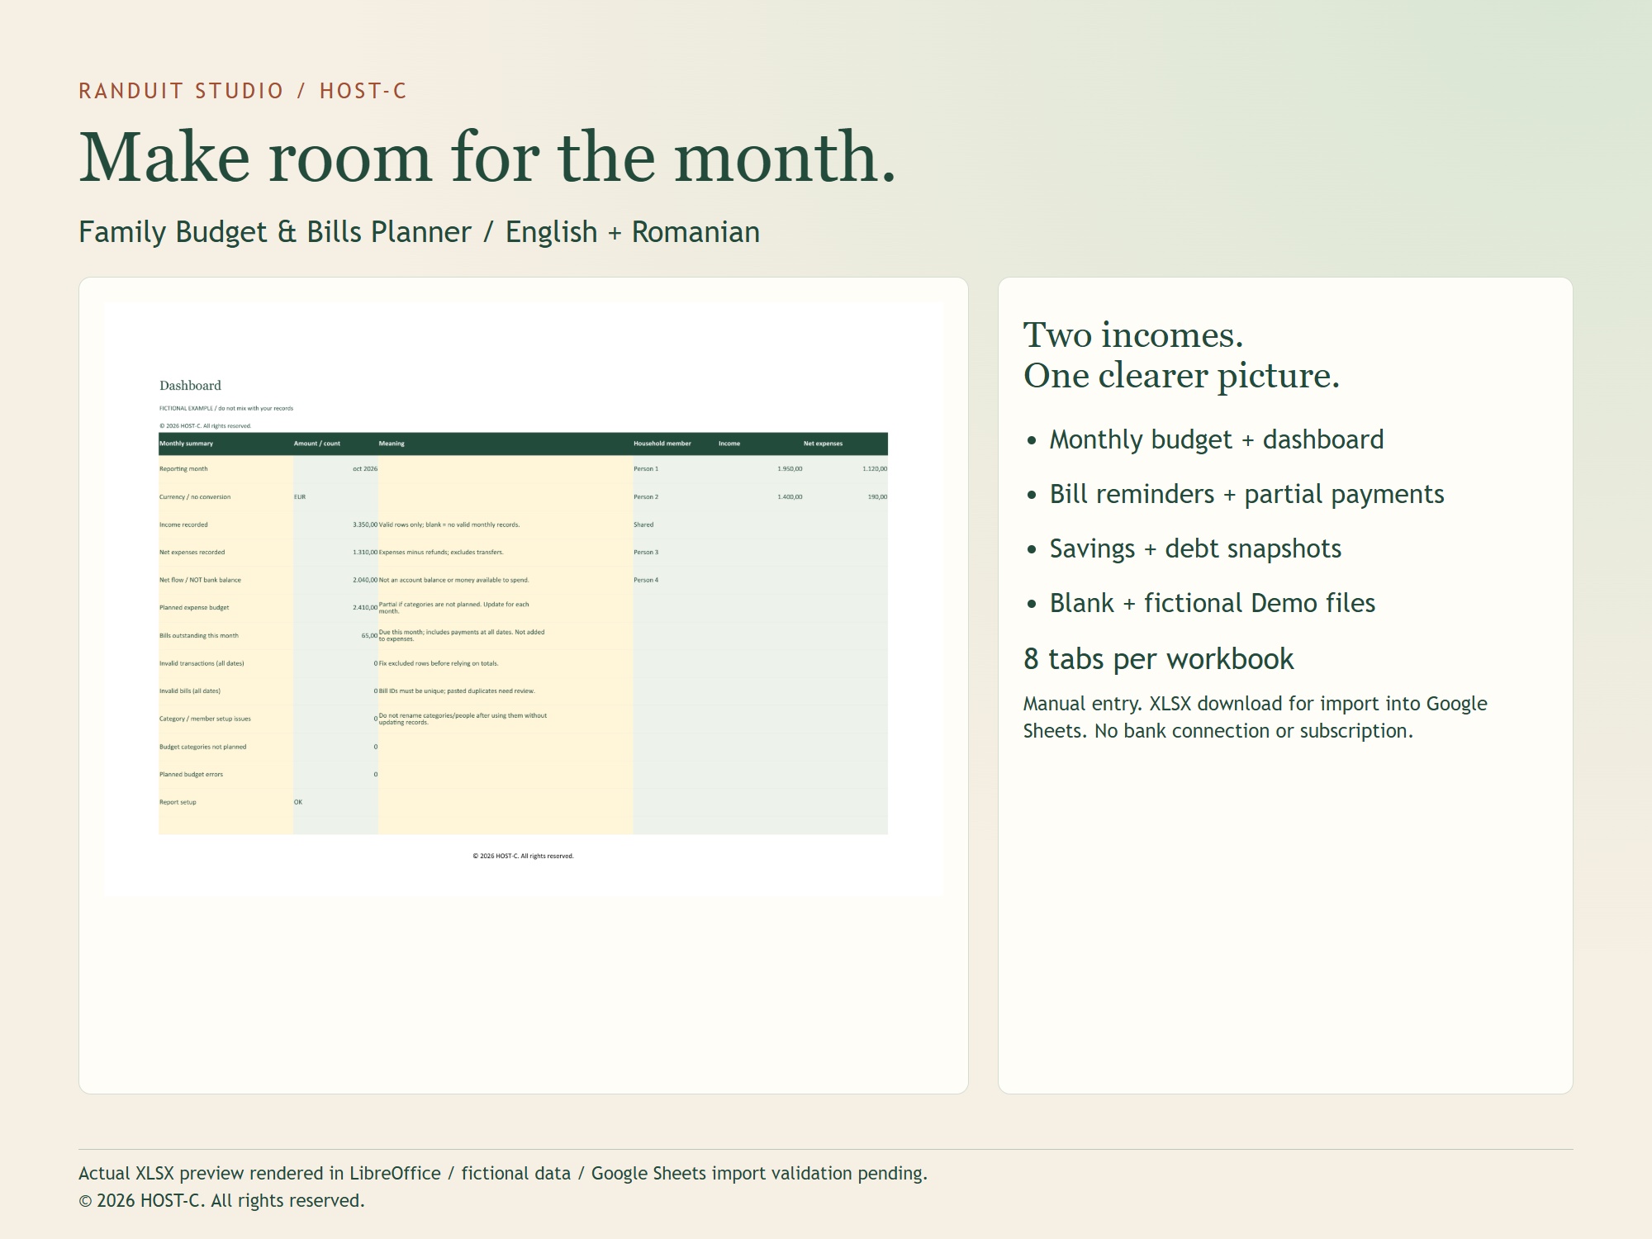This screenshot has width=1652, height=1239.
Task: Select the 'Planned budget errors' row label
Action: click(191, 775)
